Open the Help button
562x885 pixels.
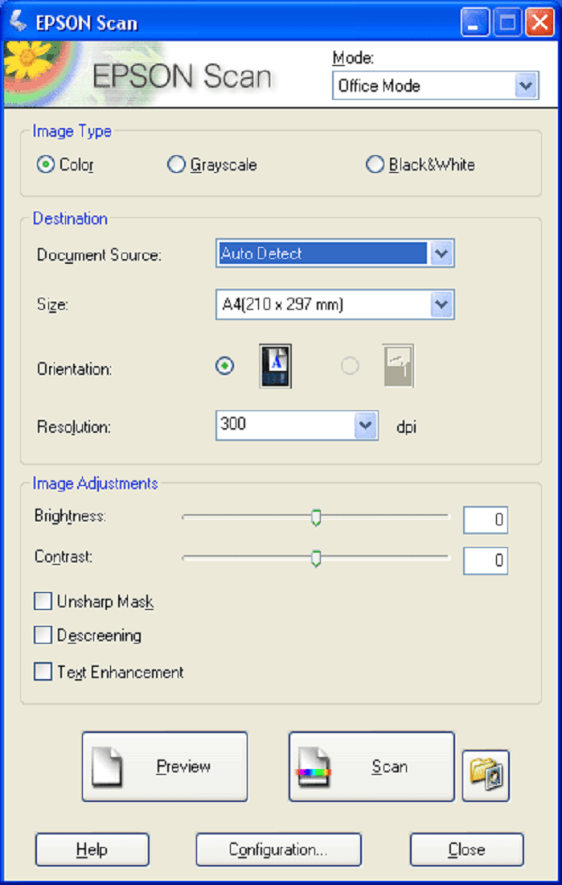pyautogui.click(x=92, y=850)
